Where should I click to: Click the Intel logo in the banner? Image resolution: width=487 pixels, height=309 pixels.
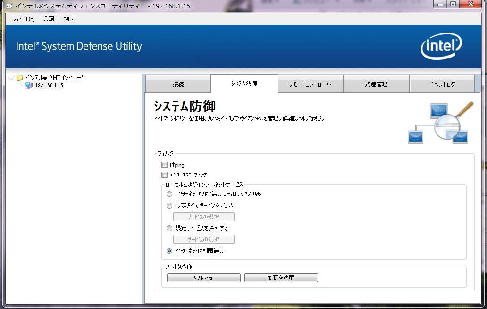(441, 46)
